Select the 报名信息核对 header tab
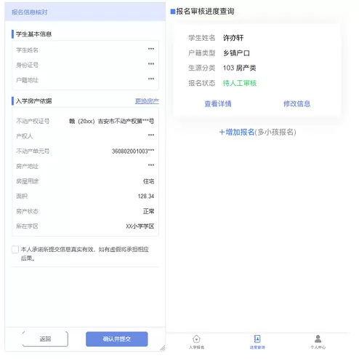This screenshot has width=359, height=359. tap(30, 12)
